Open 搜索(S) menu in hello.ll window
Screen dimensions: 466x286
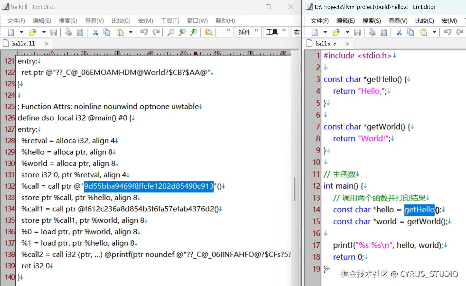(68, 21)
